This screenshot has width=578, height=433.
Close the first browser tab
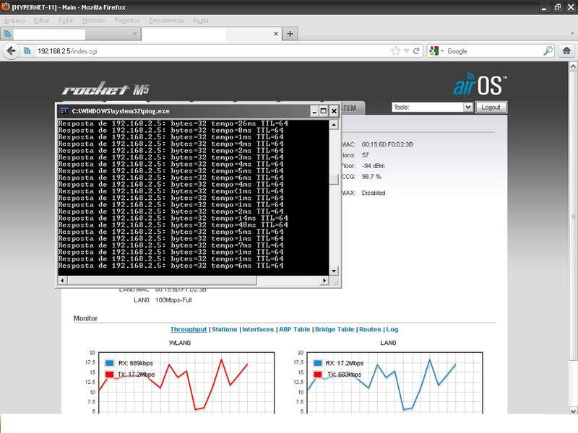point(135,34)
